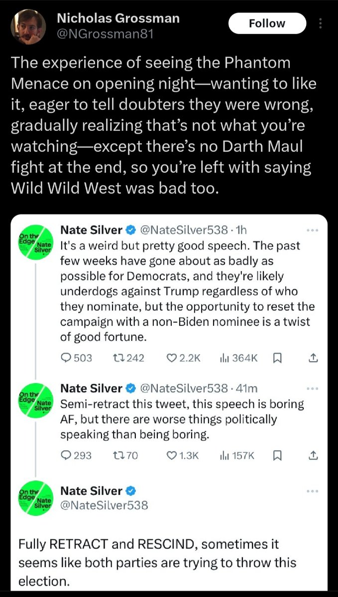
Task: Open the @NGrossman81 handle link
Action: click(105, 34)
